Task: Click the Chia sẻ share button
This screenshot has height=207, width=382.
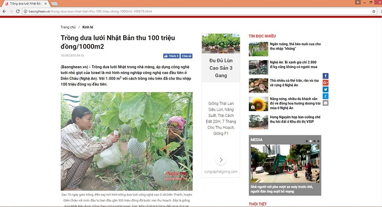Action: (x=187, y=56)
